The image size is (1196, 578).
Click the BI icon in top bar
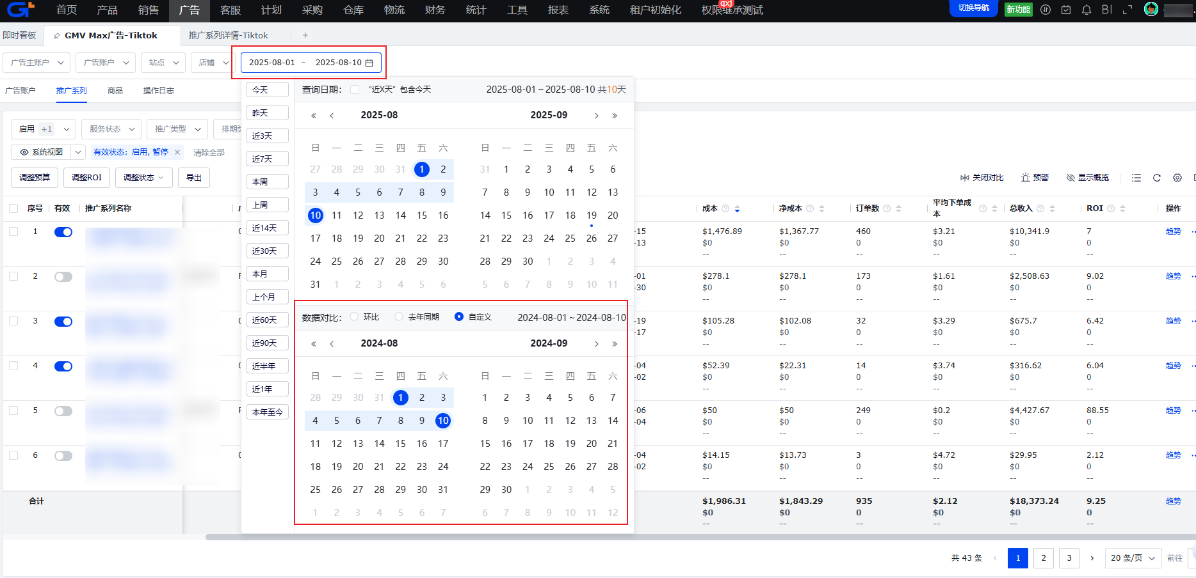coord(1107,10)
